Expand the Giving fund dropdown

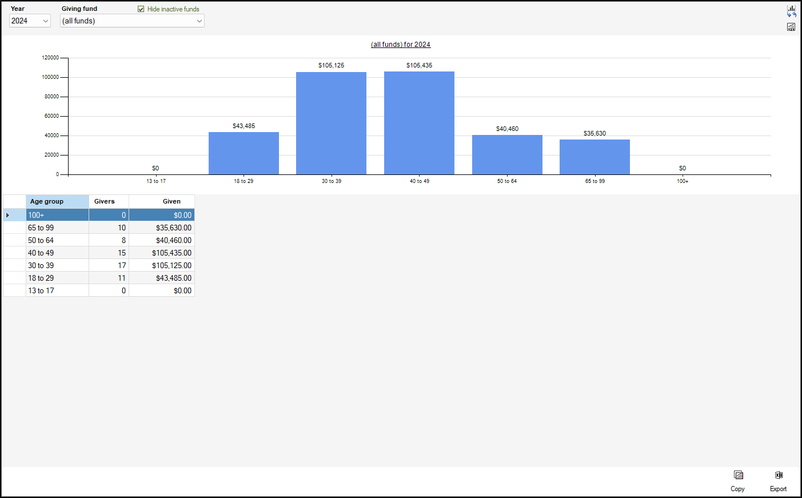tap(199, 21)
